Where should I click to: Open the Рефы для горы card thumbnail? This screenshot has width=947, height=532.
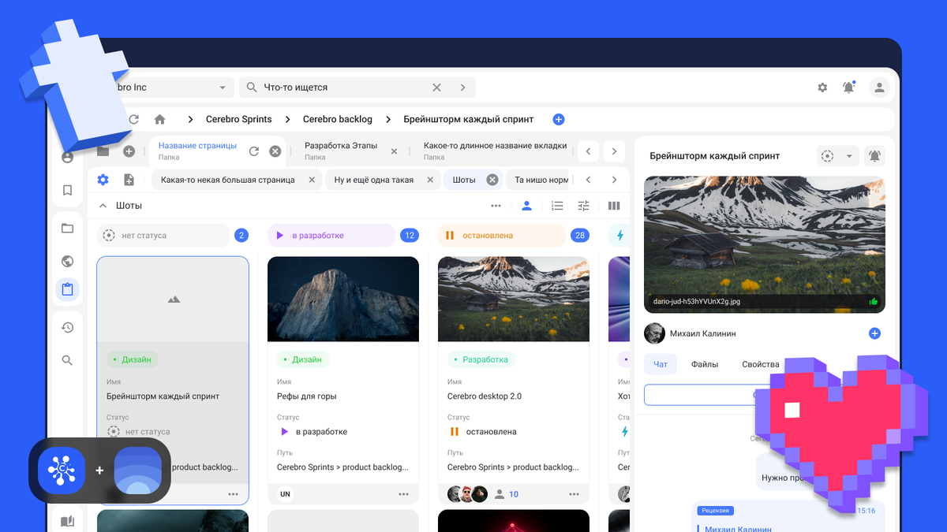point(343,299)
